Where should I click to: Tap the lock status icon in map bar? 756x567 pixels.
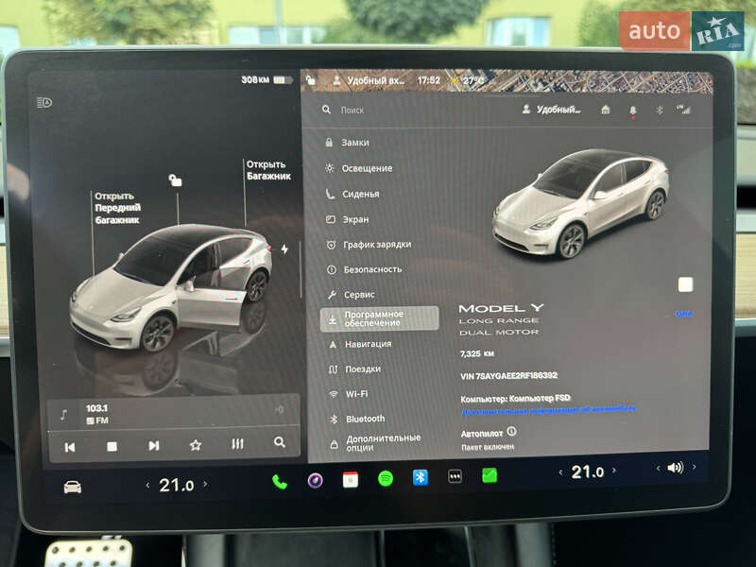[311, 79]
